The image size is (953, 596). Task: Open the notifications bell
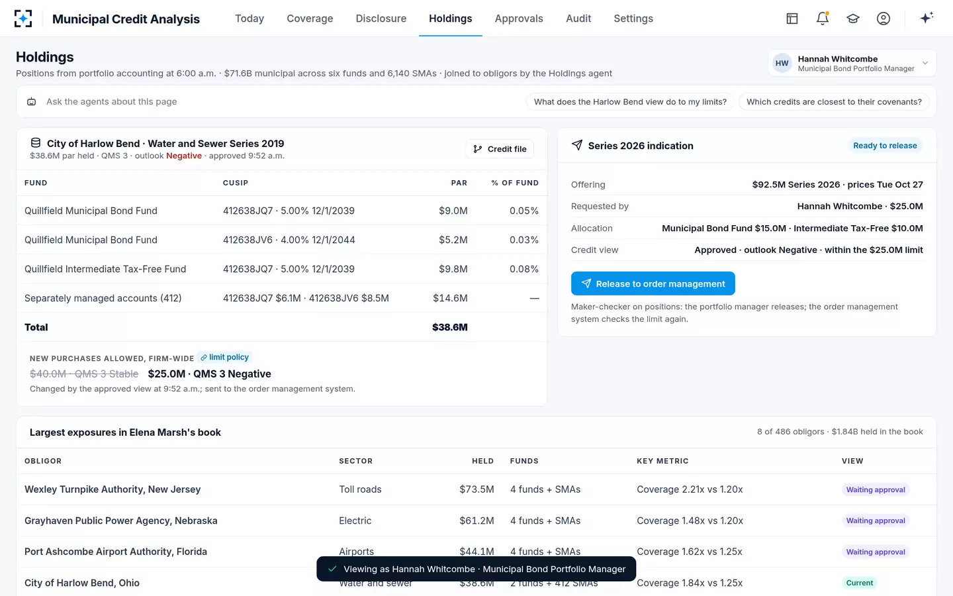[x=823, y=19]
